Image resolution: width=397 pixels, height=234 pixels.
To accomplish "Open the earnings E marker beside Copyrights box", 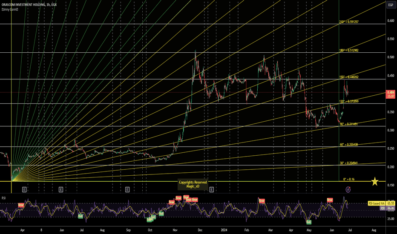I will [x=211, y=189].
